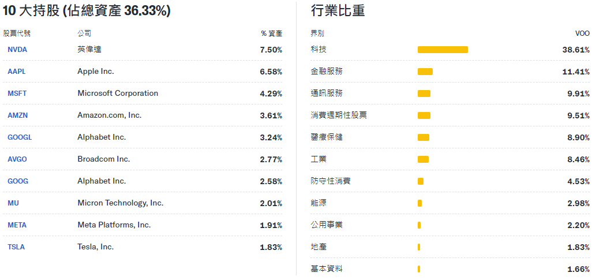Open the AAPL ticker link
The width and height of the screenshot is (592, 280).
point(17,72)
